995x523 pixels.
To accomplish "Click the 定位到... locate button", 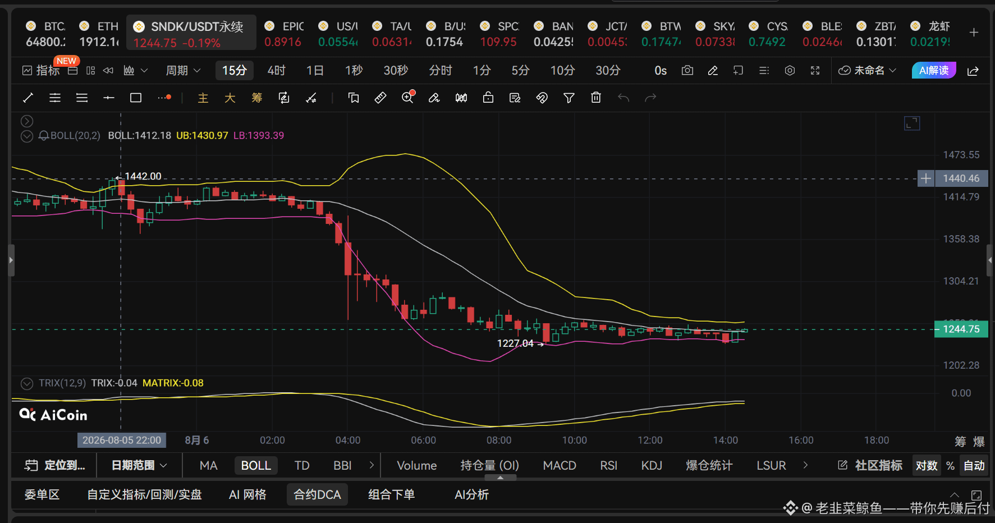I will coord(55,465).
